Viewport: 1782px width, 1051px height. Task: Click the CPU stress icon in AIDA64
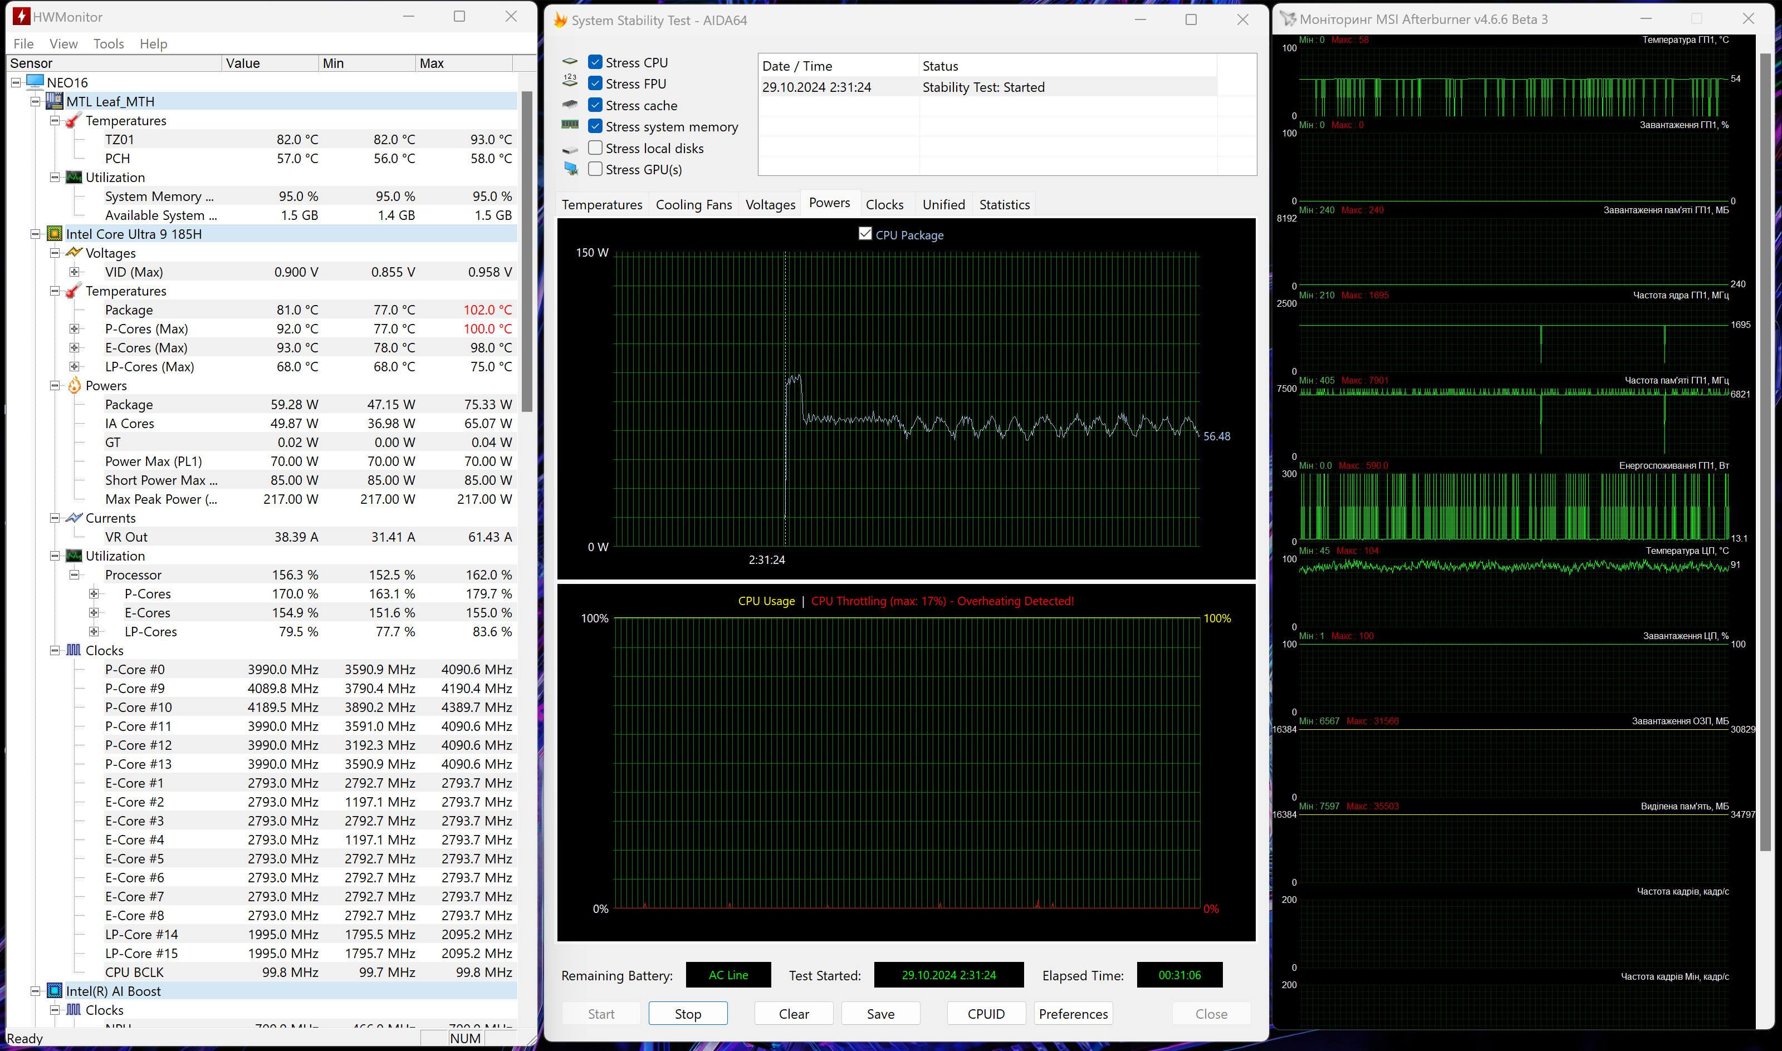point(570,62)
